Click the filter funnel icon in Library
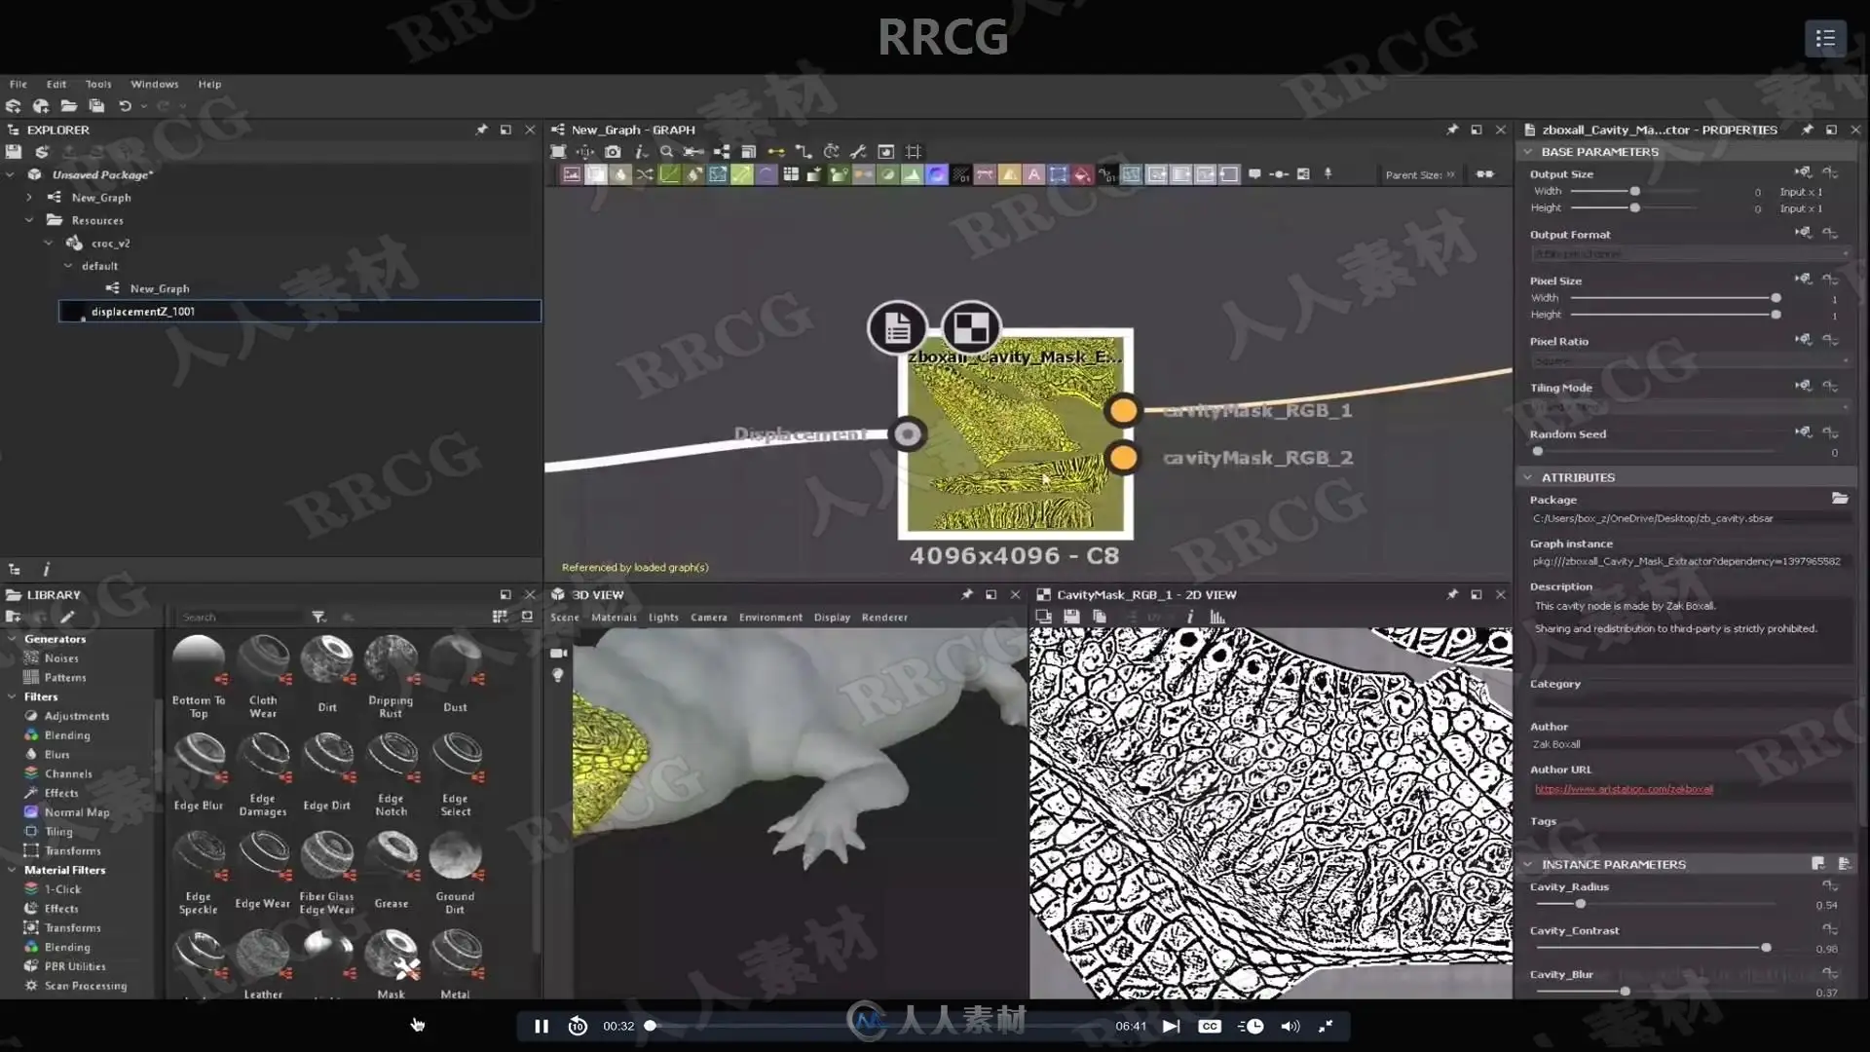The height and width of the screenshot is (1052, 1870). pos(318,617)
